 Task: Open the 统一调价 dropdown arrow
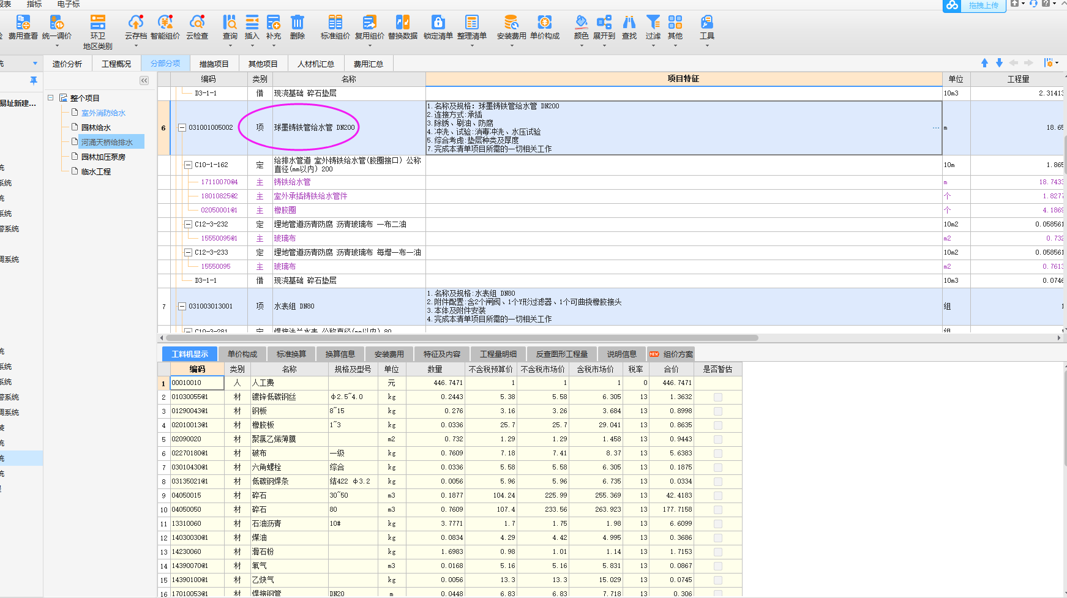(x=57, y=46)
